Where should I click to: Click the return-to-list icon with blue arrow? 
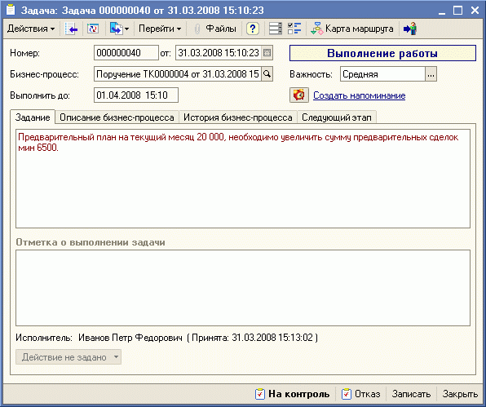(x=71, y=29)
